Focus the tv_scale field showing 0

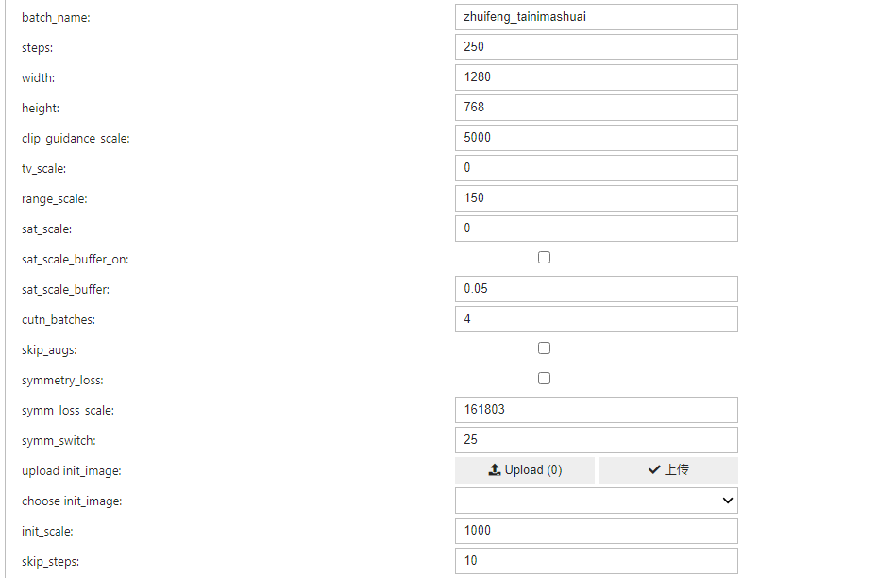[x=596, y=167]
